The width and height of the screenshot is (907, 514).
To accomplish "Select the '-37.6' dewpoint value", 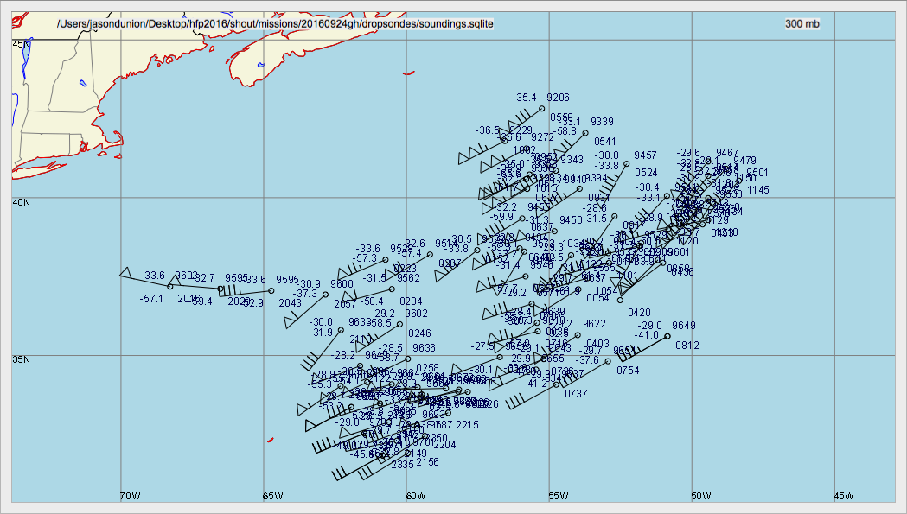I will [588, 360].
